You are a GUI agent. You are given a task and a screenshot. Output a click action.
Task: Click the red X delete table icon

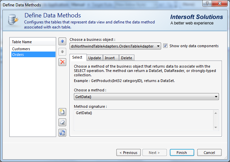[62, 62]
